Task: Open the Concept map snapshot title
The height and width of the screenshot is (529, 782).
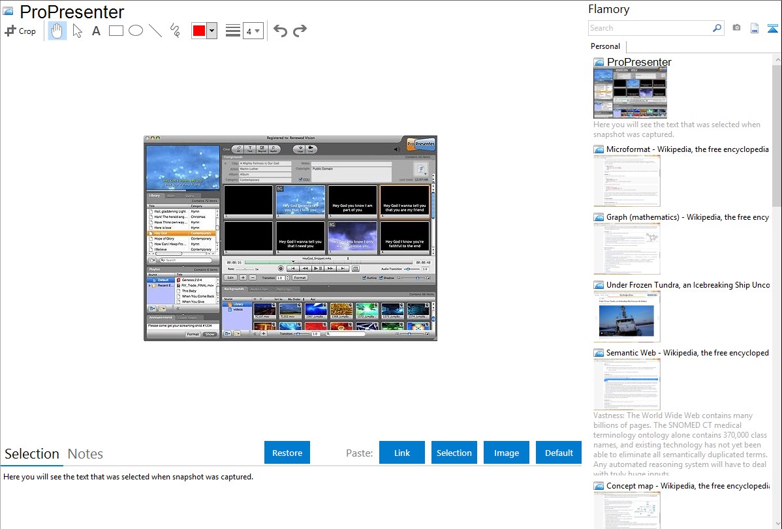Action: coord(688,485)
